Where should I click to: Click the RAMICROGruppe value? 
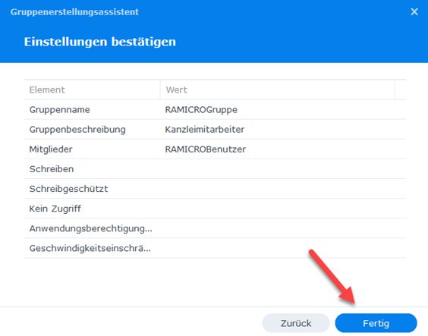click(201, 110)
